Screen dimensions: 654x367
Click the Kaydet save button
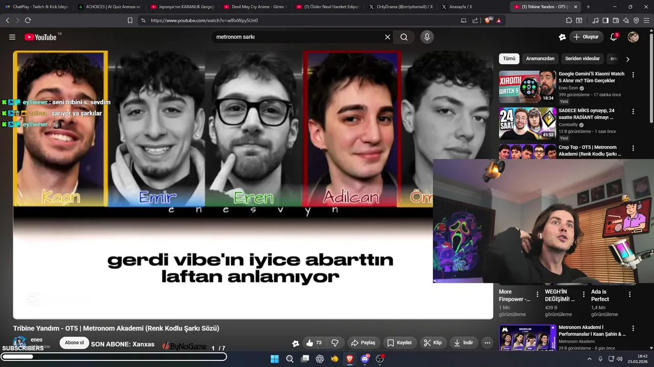(x=400, y=343)
